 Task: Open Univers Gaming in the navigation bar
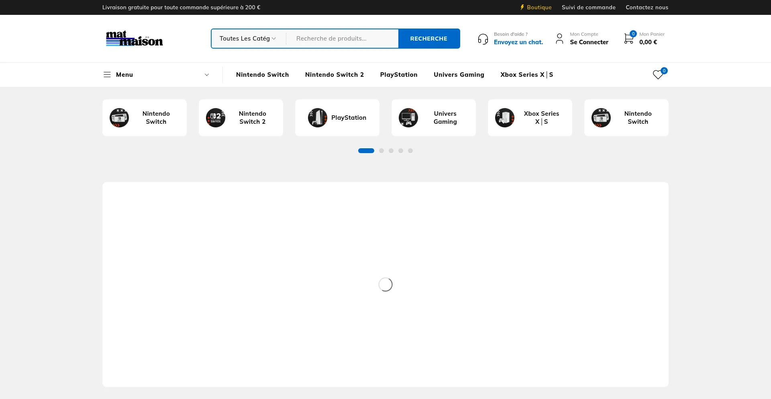(459, 75)
